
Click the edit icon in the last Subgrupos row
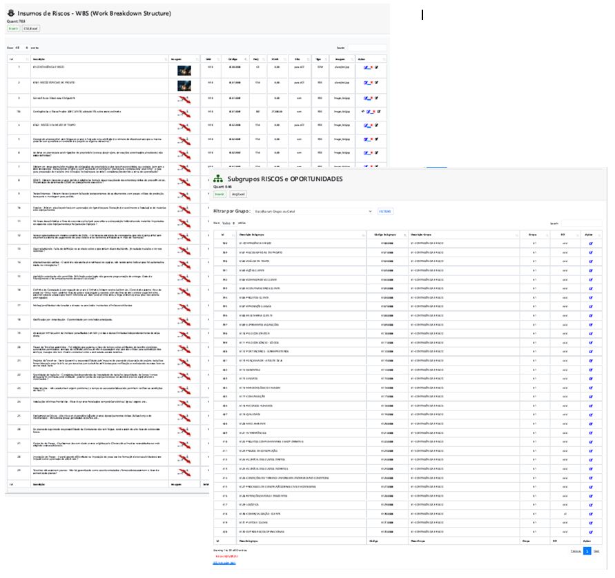(590, 532)
